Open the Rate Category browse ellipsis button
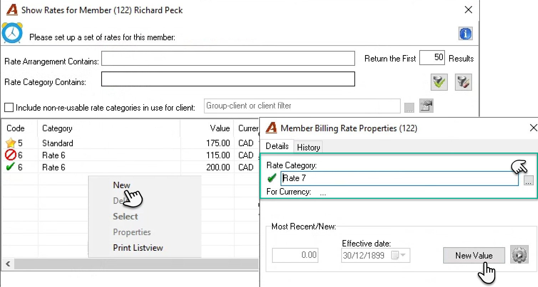Screen dimensions: 538x287 pyautogui.click(x=528, y=181)
